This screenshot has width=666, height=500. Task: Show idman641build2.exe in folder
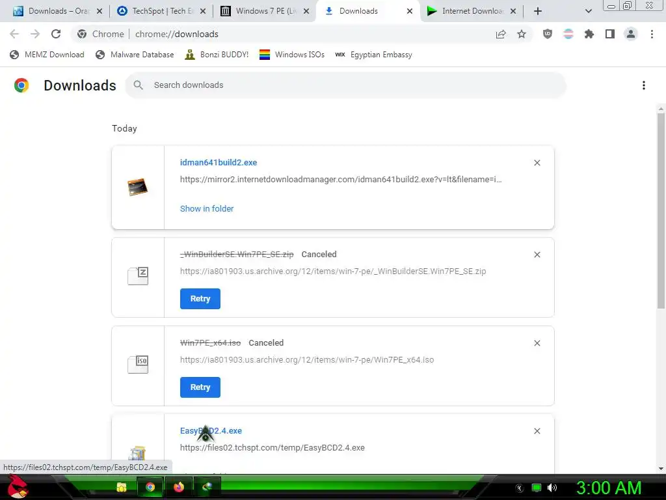coord(207,209)
